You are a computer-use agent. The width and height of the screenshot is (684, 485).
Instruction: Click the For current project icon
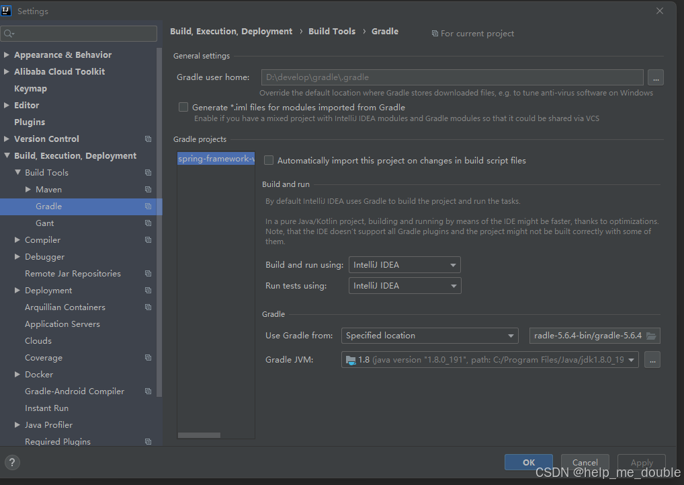click(435, 34)
